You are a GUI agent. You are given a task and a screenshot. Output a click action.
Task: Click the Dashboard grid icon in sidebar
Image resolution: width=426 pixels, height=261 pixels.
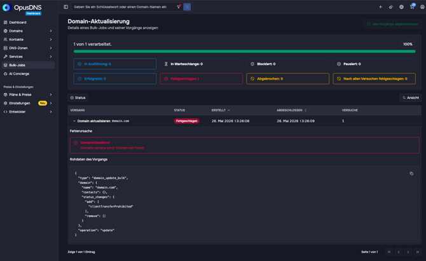tap(6, 22)
